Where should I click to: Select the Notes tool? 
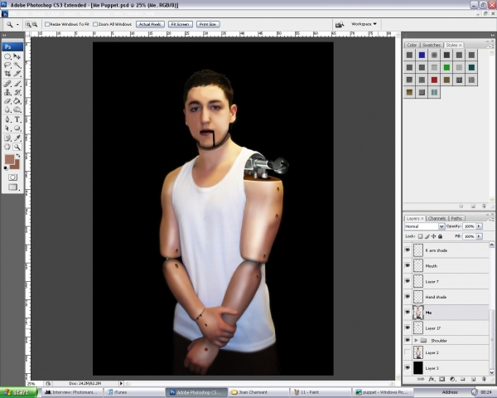pyautogui.click(x=7, y=138)
